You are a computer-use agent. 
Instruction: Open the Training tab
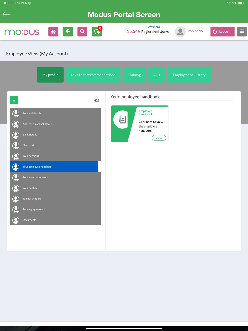point(134,75)
